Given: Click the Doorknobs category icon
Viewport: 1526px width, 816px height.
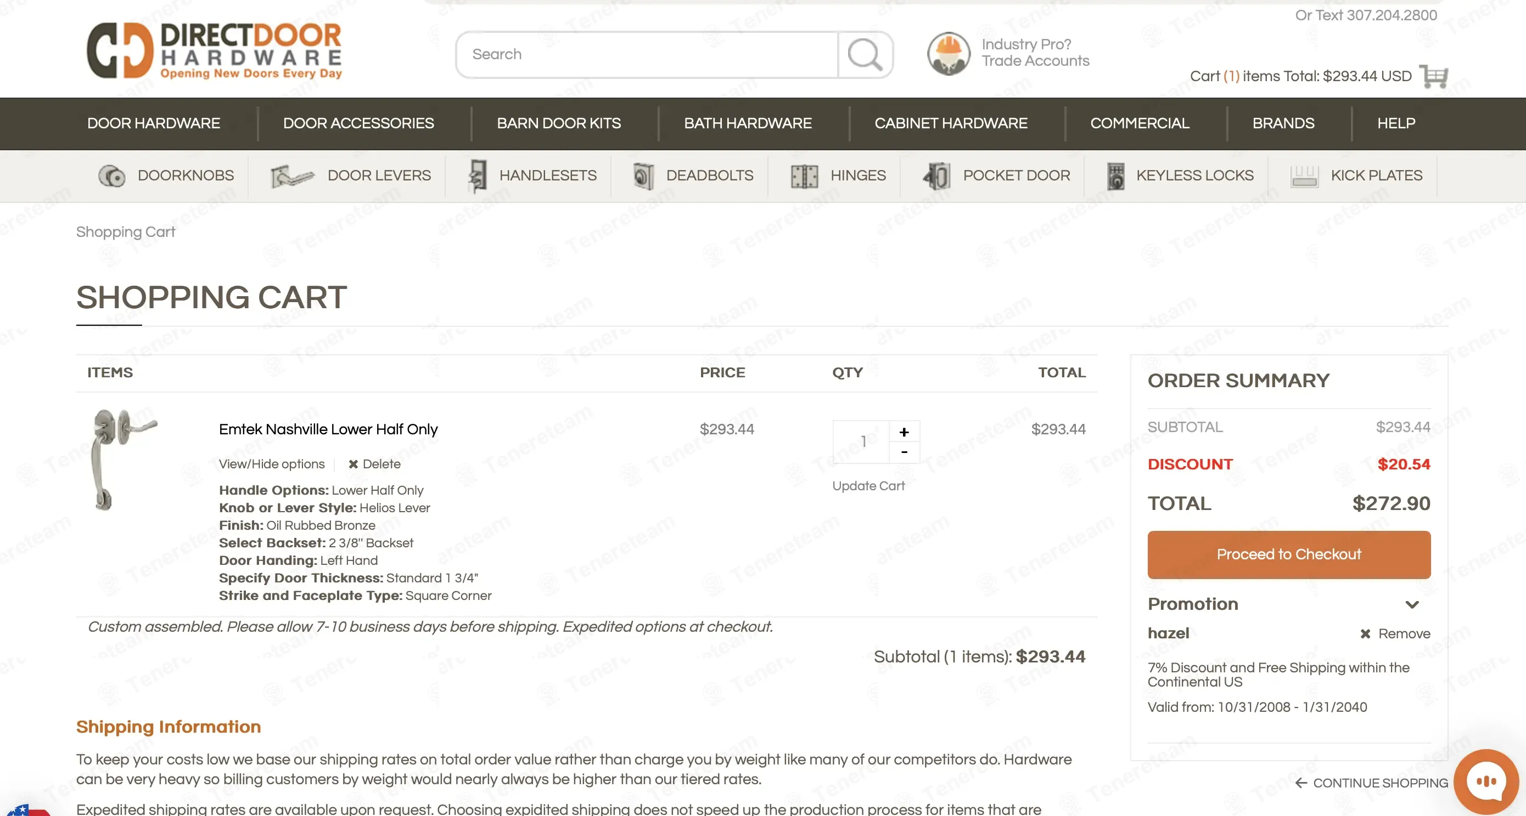Looking at the screenshot, I should coord(111,175).
